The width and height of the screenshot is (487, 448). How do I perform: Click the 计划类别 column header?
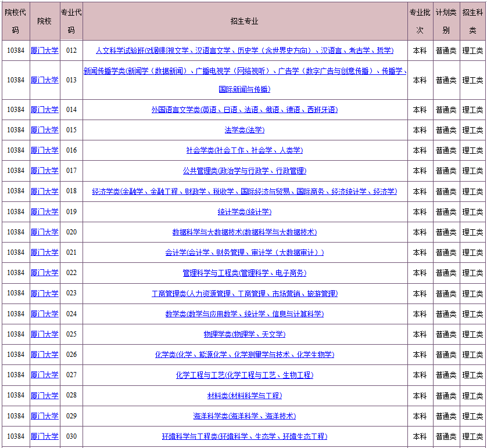[x=446, y=21]
